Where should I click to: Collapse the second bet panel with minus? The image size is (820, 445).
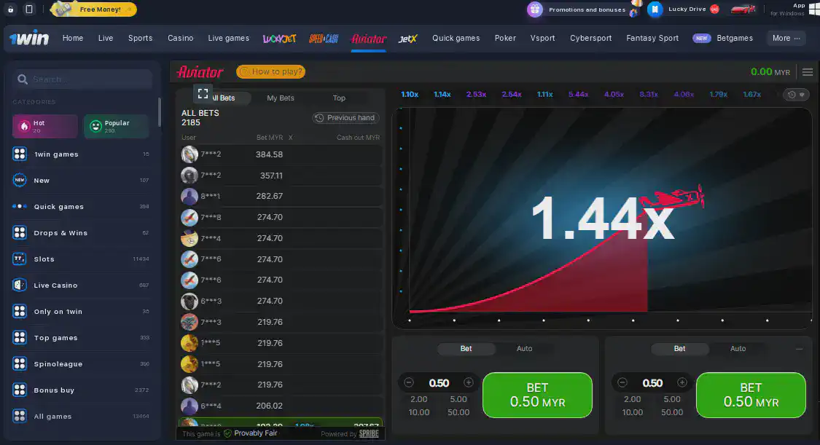click(x=799, y=349)
